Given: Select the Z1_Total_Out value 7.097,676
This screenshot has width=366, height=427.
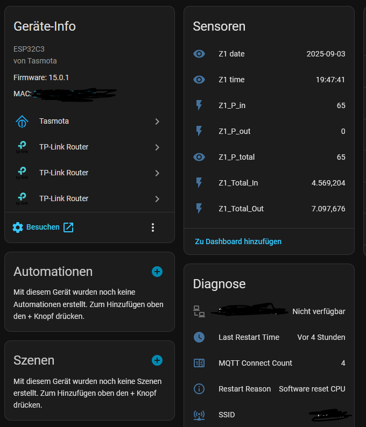Looking at the screenshot, I should click(328, 209).
